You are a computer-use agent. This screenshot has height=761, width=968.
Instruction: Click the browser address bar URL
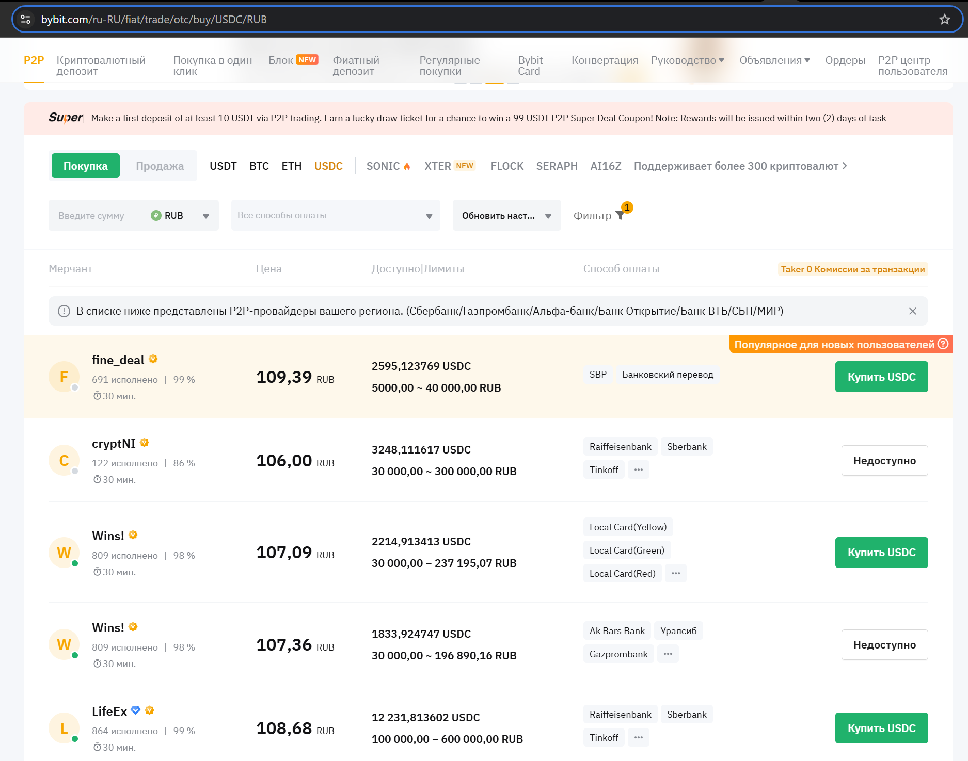pyautogui.click(x=154, y=20)
